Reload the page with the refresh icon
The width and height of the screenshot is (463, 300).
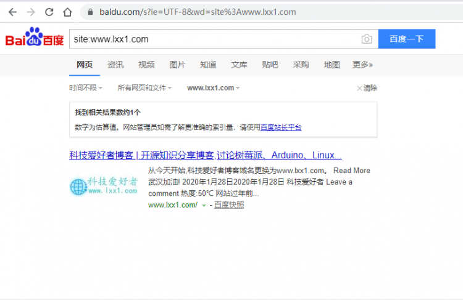click(x=49, y=12)
